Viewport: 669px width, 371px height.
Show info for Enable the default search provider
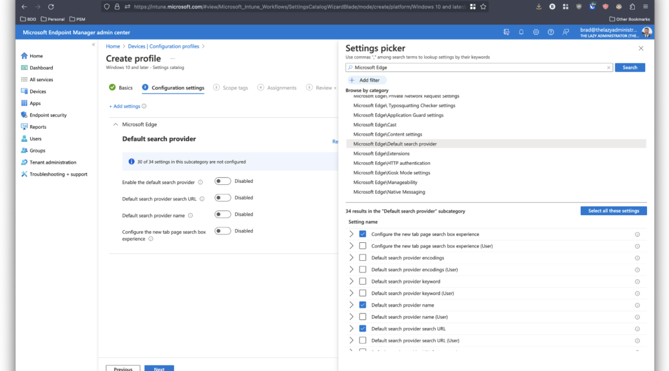pos(200,182)
